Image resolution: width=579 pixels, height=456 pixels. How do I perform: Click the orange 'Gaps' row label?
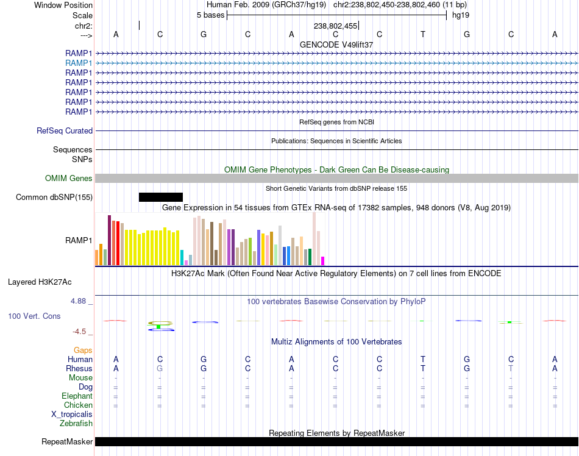point(83,350)
